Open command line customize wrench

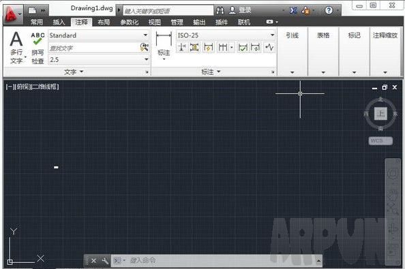pyautogui.click(x=105, y=261)
